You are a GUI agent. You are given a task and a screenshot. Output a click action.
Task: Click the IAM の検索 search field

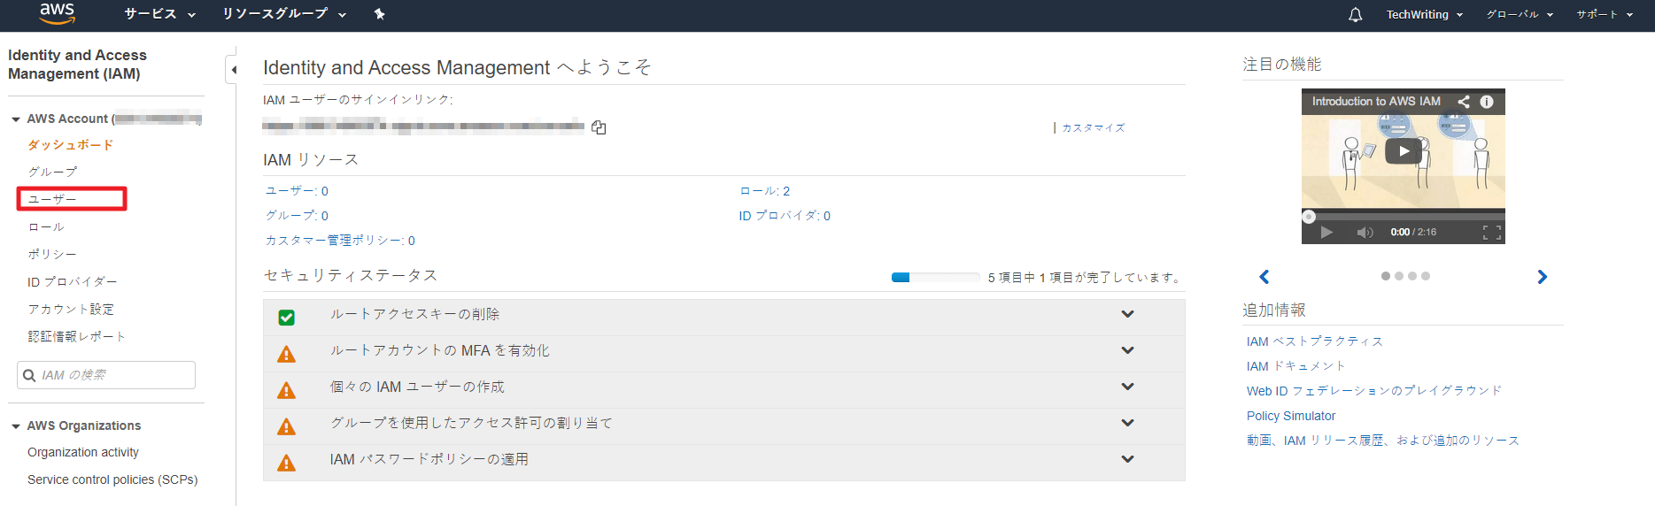point(115,375)
